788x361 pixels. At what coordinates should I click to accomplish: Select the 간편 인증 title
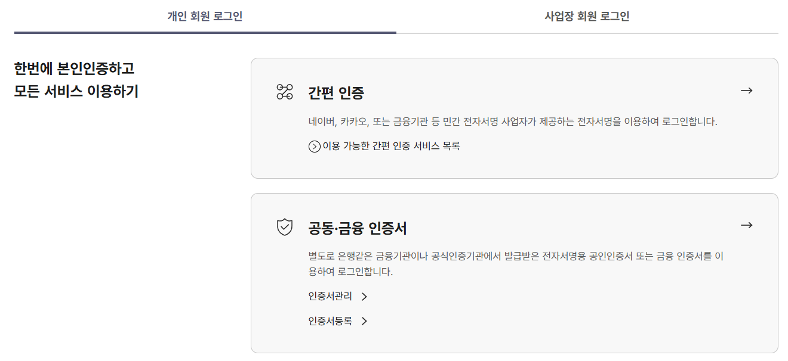click(x=336, y=93)
